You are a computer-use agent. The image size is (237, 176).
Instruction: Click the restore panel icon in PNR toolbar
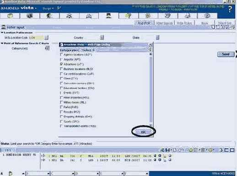[226, 150]
